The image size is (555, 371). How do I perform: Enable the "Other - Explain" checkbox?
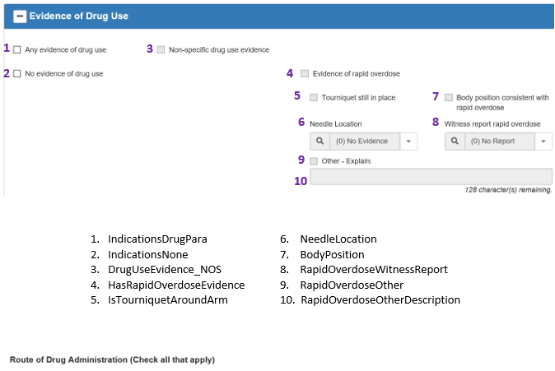pos(314,160)
